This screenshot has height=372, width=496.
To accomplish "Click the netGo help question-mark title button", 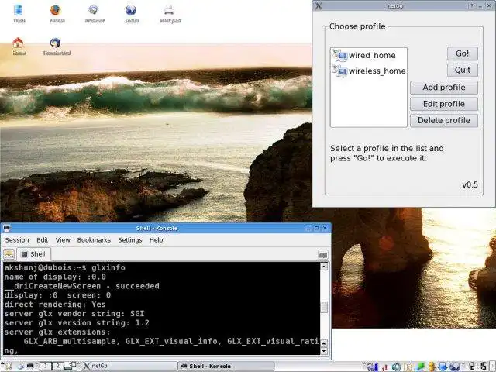I will point(472,5).
